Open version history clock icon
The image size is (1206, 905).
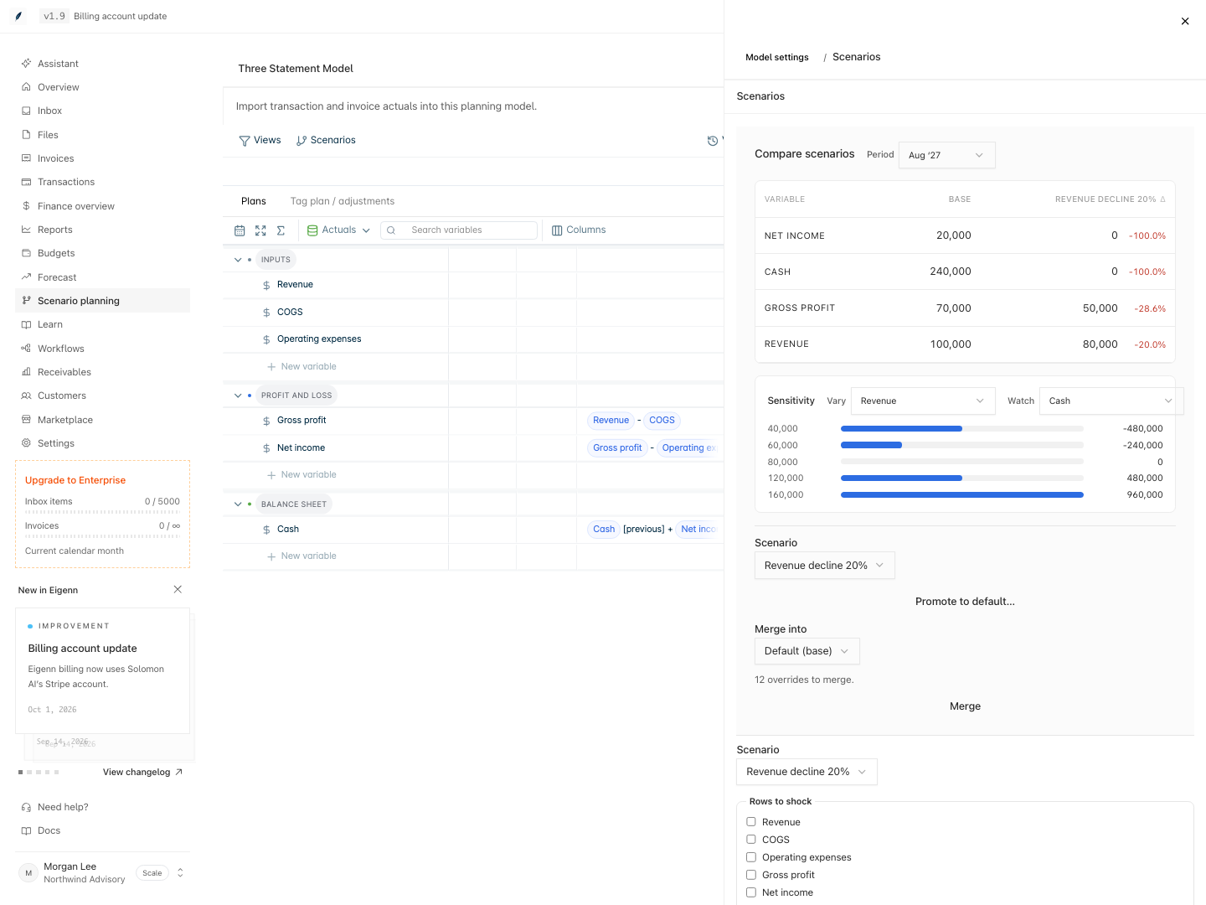[713, 141]
